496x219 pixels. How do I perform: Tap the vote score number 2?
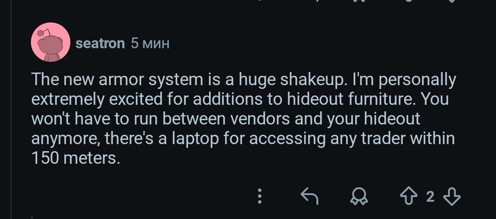pos(430,197)
